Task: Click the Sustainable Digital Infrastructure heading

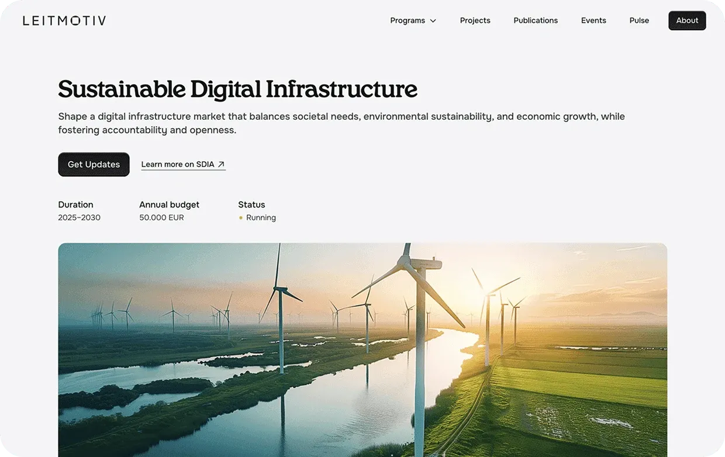Action: pos(237,89)
